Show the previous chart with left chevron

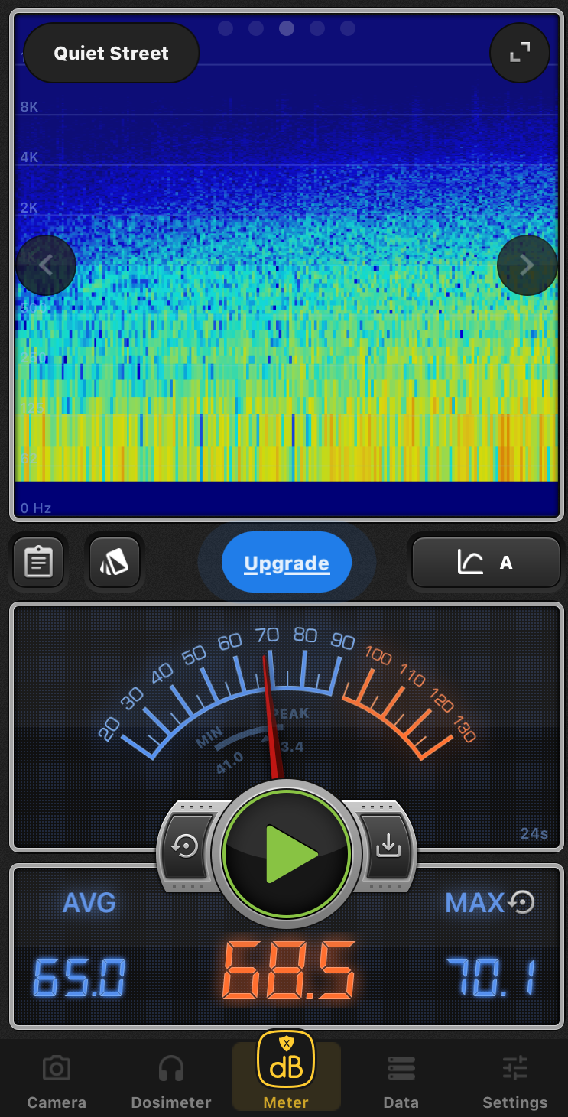(x=46, y=265)
